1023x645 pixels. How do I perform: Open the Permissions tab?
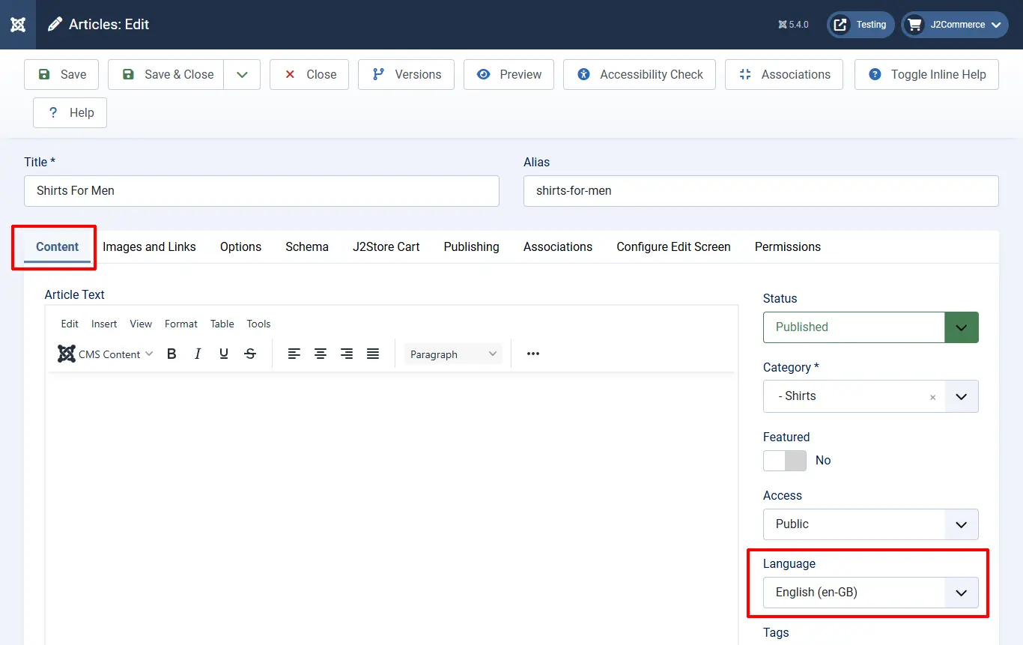tap(788, 247)
